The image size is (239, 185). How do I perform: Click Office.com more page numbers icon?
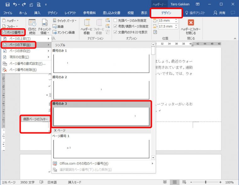pyautogui.click(x=55, y=164)
